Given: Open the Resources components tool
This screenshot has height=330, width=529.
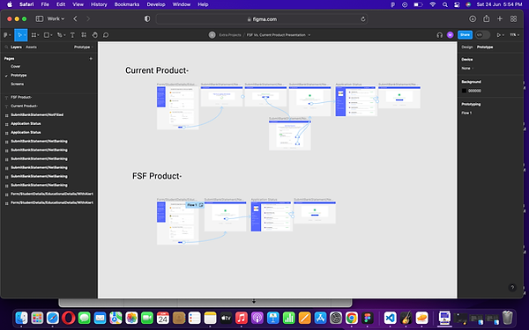Looking at the screenshot, I should (x=84, y=35).
